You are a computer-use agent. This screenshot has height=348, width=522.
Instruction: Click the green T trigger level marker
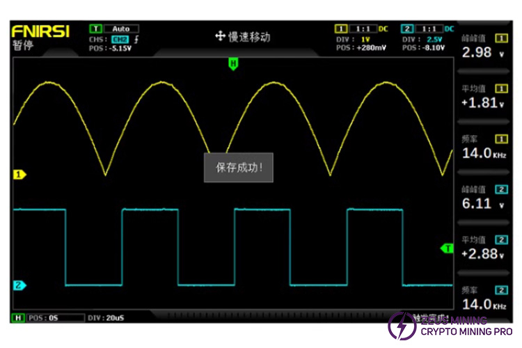448,248
